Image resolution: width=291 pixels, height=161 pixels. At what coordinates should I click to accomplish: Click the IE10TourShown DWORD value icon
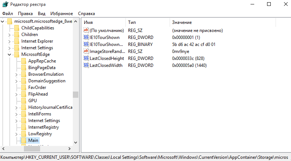click(86, 38)
